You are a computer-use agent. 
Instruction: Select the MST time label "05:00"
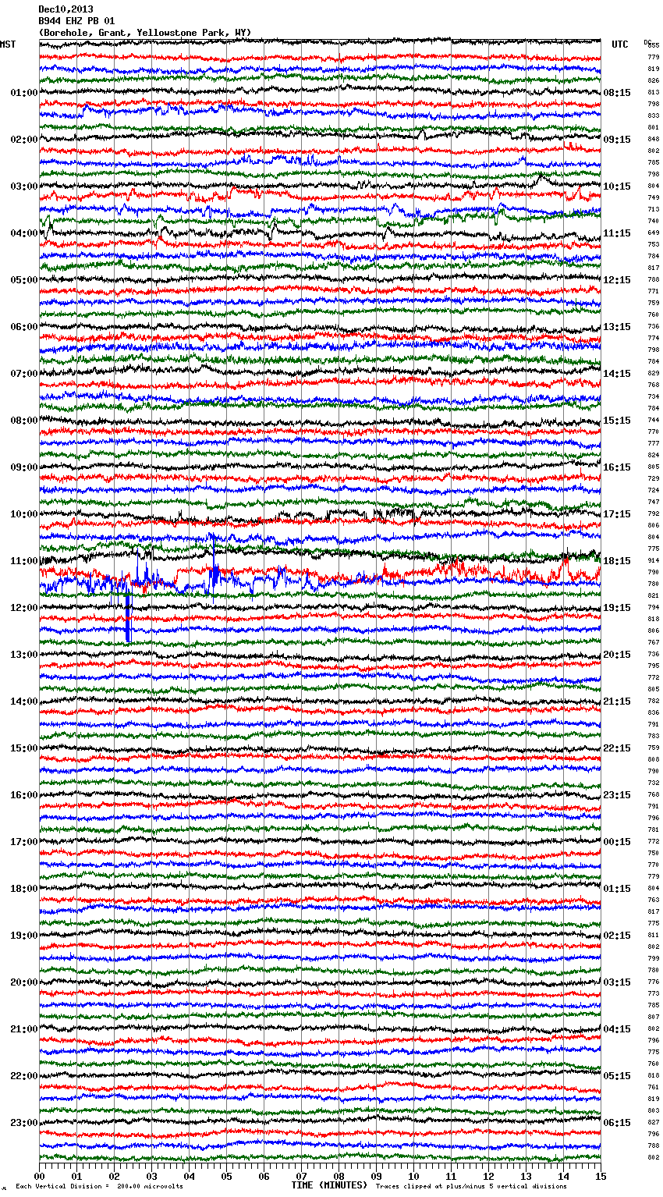pos(24,280)
